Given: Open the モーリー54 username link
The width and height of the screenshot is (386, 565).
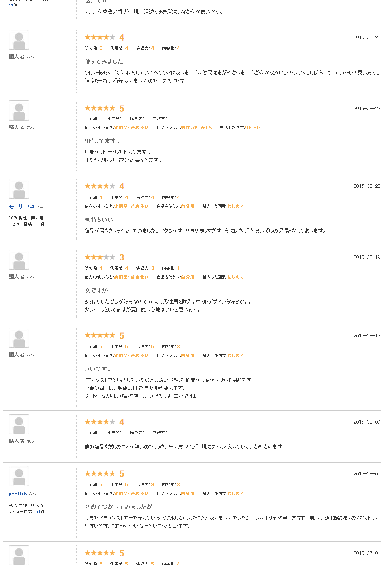Looking at the screenshot, I should (x=21, y=207).
